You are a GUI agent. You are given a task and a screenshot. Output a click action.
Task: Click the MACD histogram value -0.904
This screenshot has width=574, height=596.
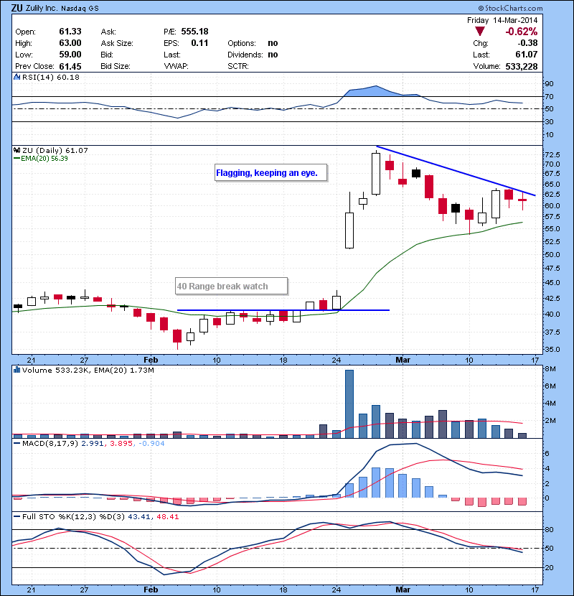[151, 443]
